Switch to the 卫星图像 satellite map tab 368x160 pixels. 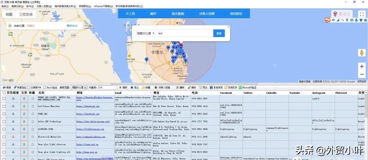pos(26,14)
